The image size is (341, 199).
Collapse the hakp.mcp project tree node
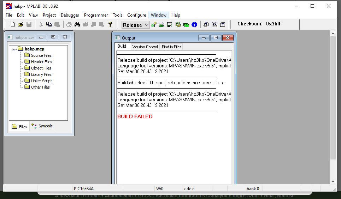click(13, 49)
